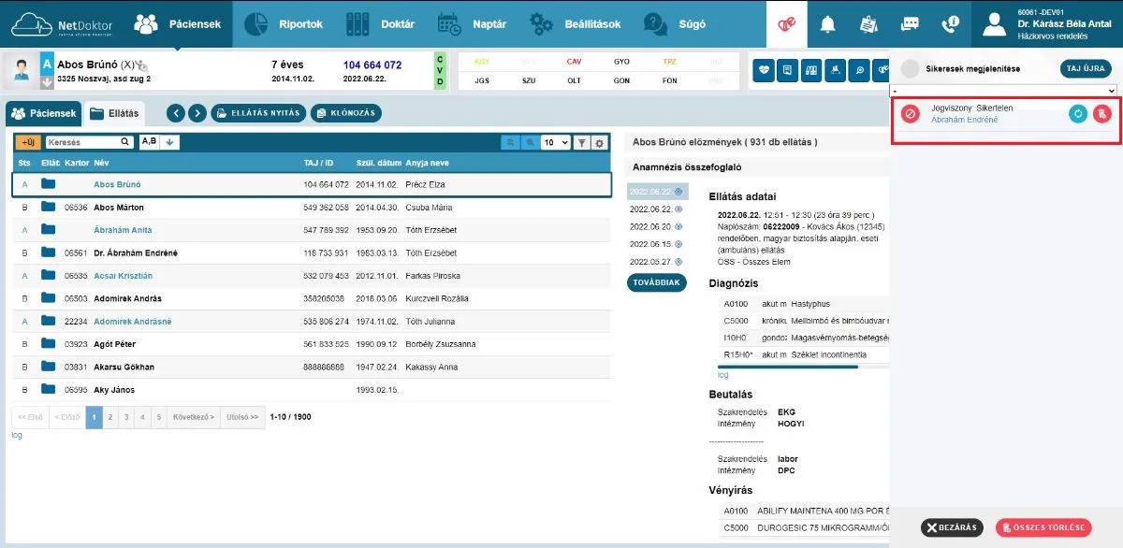Click the retry refresh icon for Ábrahám Endréné

tap(1078, 113)
